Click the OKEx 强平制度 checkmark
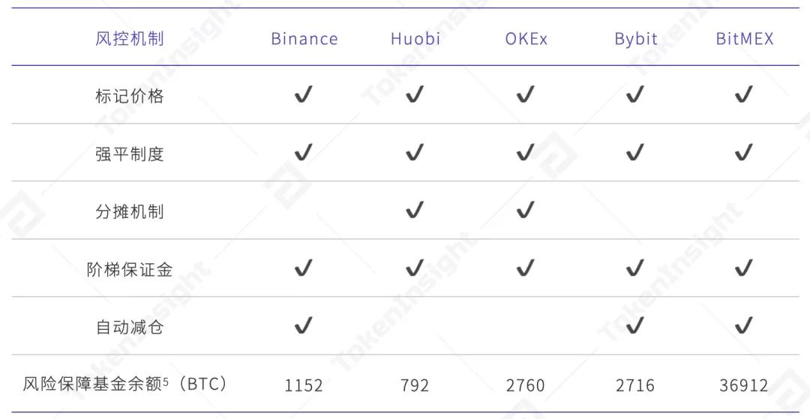 click(525, 153)
